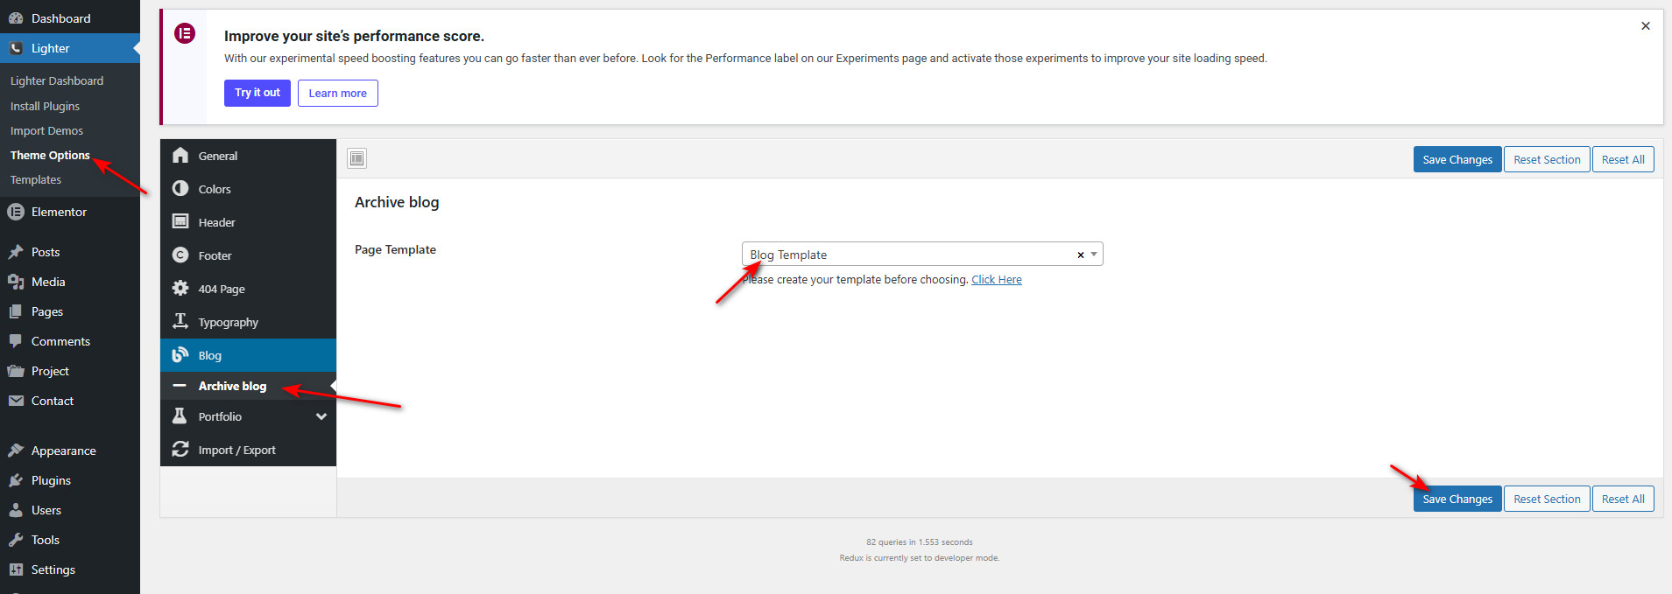Select the Archive blog submenu item
This screenshot has height=594, width=1672.
tap(232, 386)
